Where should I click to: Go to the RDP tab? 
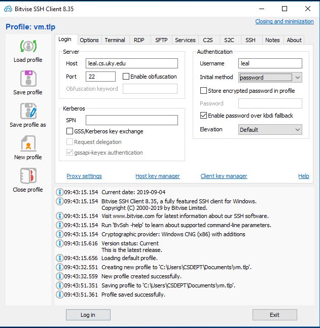[x=139, y=40]
